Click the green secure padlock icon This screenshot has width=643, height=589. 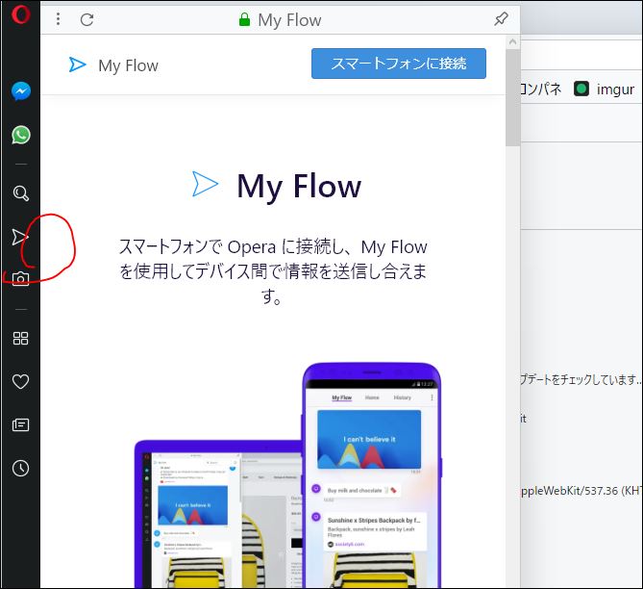coord(244,19)
